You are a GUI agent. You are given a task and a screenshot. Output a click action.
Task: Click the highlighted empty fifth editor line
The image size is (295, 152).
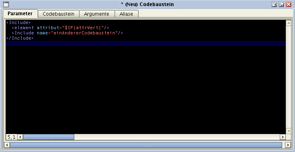146,43
